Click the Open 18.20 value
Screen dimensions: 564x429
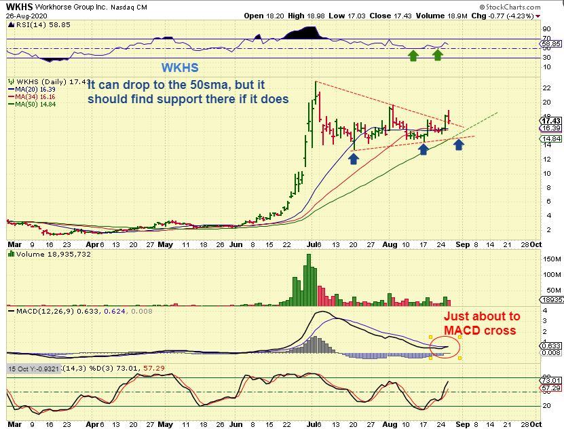(264, 16)
